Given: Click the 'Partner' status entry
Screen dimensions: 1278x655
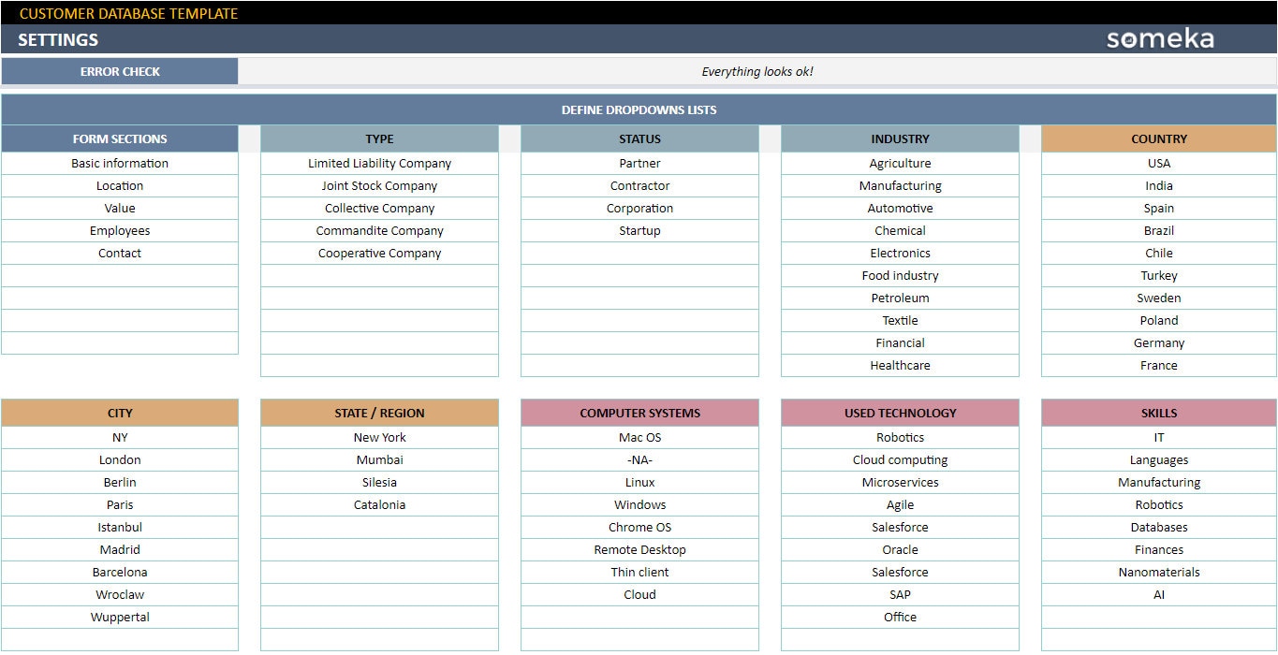Looking at the screenshot, I should [x=639, y=163].
